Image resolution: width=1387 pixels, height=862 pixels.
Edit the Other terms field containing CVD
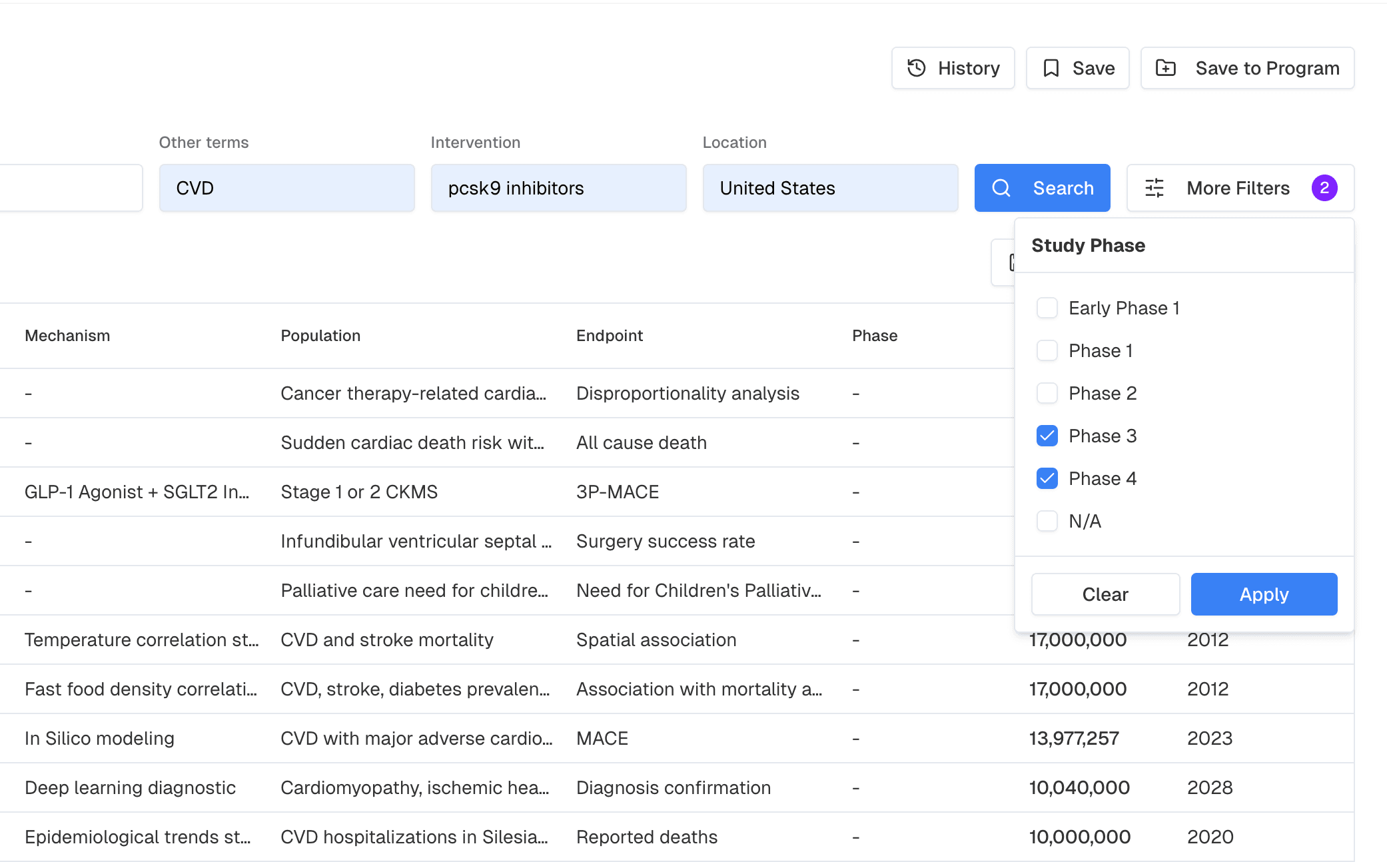(286, 188)
